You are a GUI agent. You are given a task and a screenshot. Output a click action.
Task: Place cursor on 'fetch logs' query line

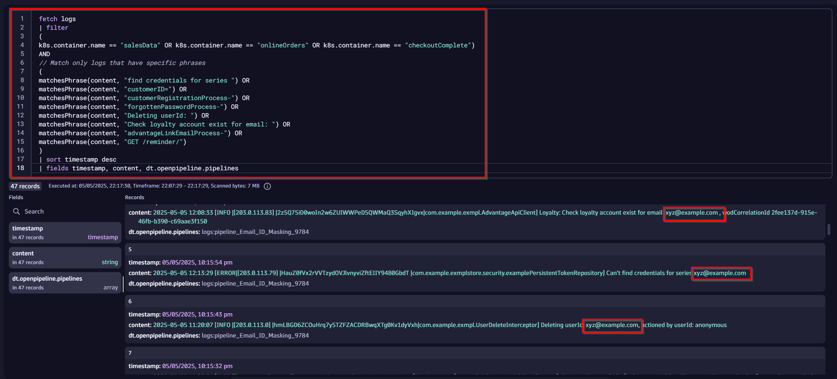[x=57, y=19]
